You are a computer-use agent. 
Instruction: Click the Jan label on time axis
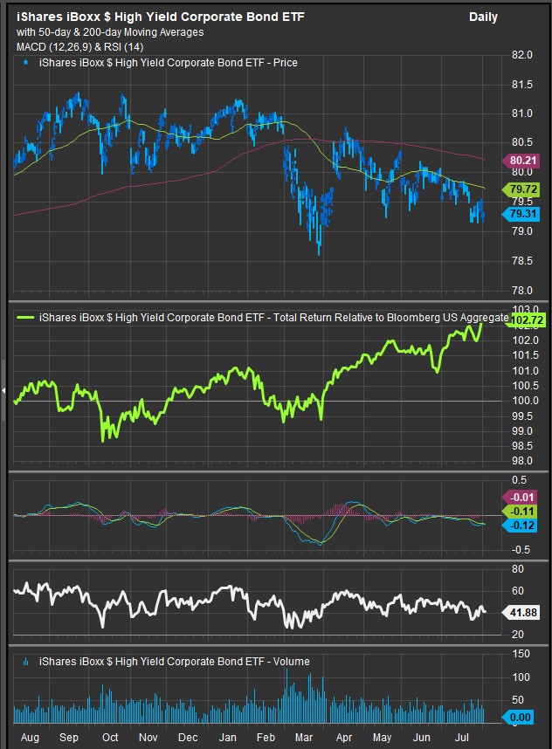coord(227,738)
